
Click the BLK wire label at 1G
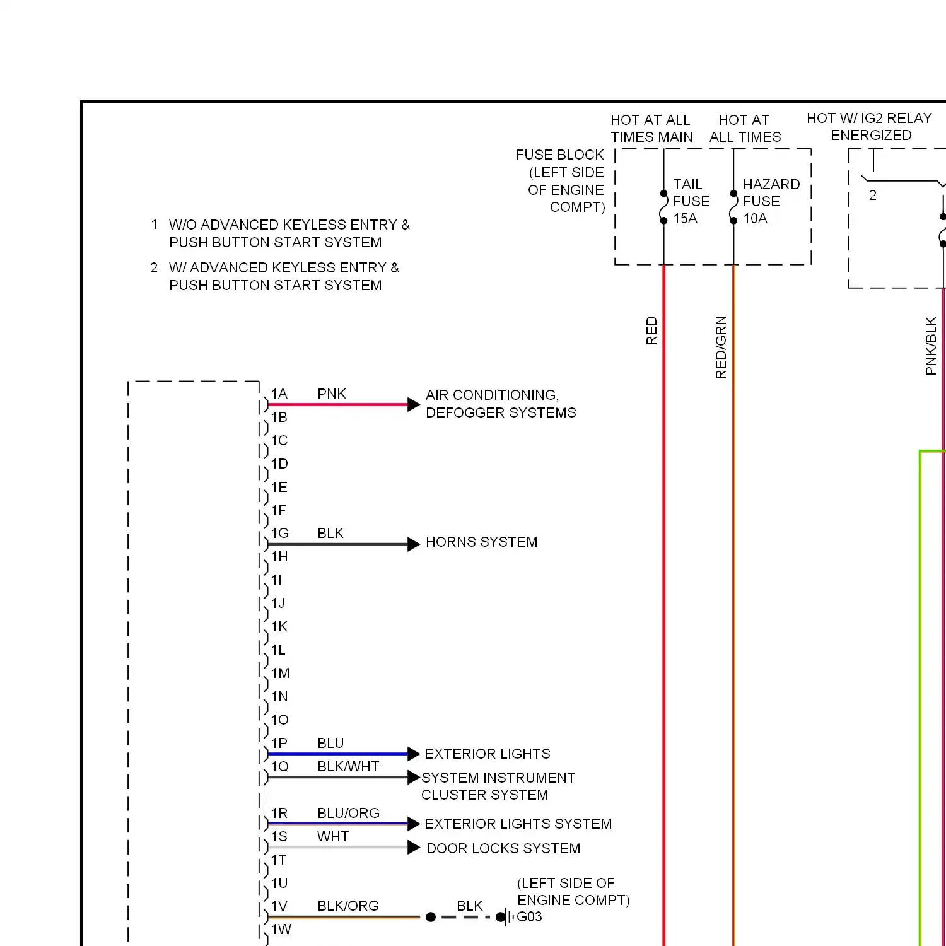tap(330, 534)
